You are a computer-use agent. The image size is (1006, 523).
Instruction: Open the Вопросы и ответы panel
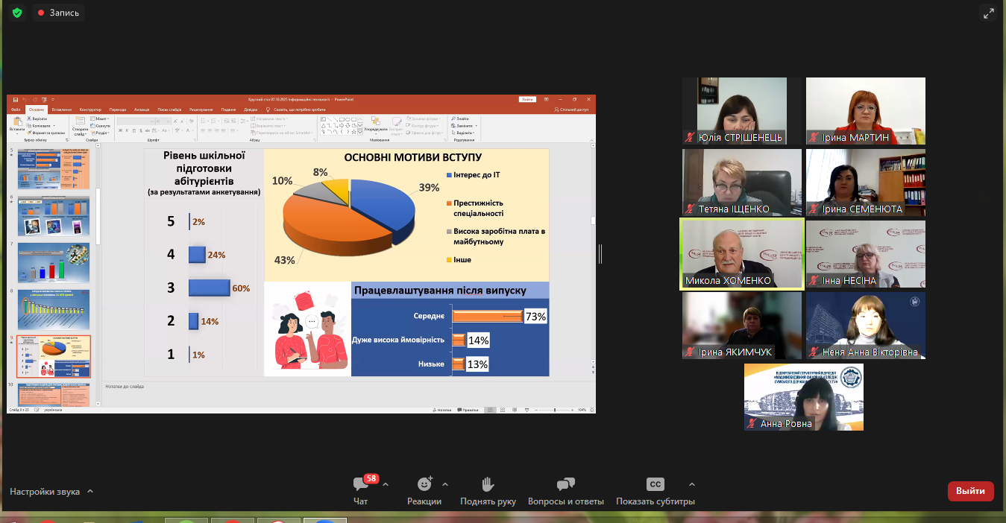coord(565,489)
